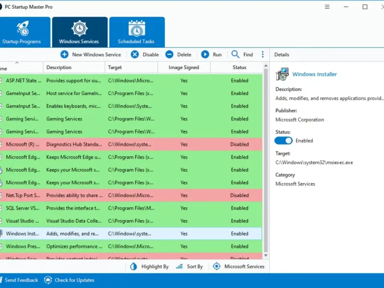Click the Disable toolbar icon

135,55
